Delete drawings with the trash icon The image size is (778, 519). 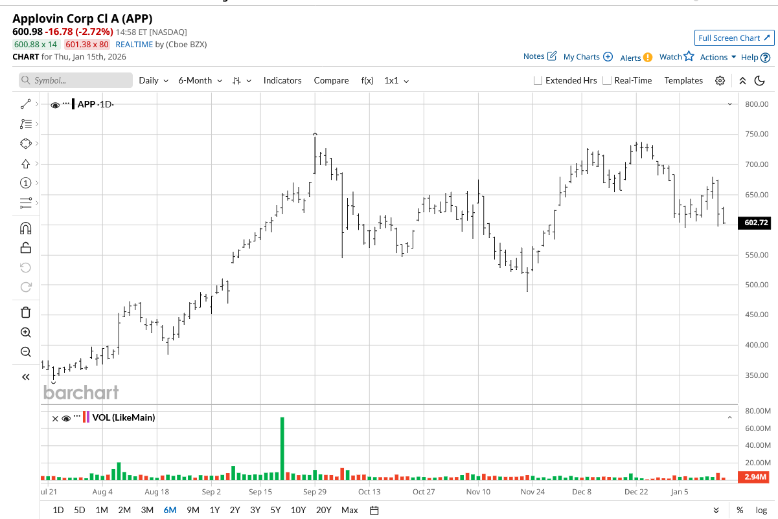pyautogui.click(x=26, y=313)
